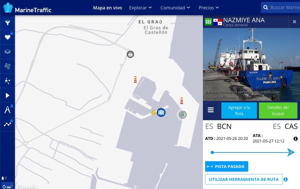Expand the Explorar dropdown menu

coord(140,7)
